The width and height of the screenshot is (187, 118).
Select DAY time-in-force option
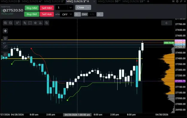point(85,14)
